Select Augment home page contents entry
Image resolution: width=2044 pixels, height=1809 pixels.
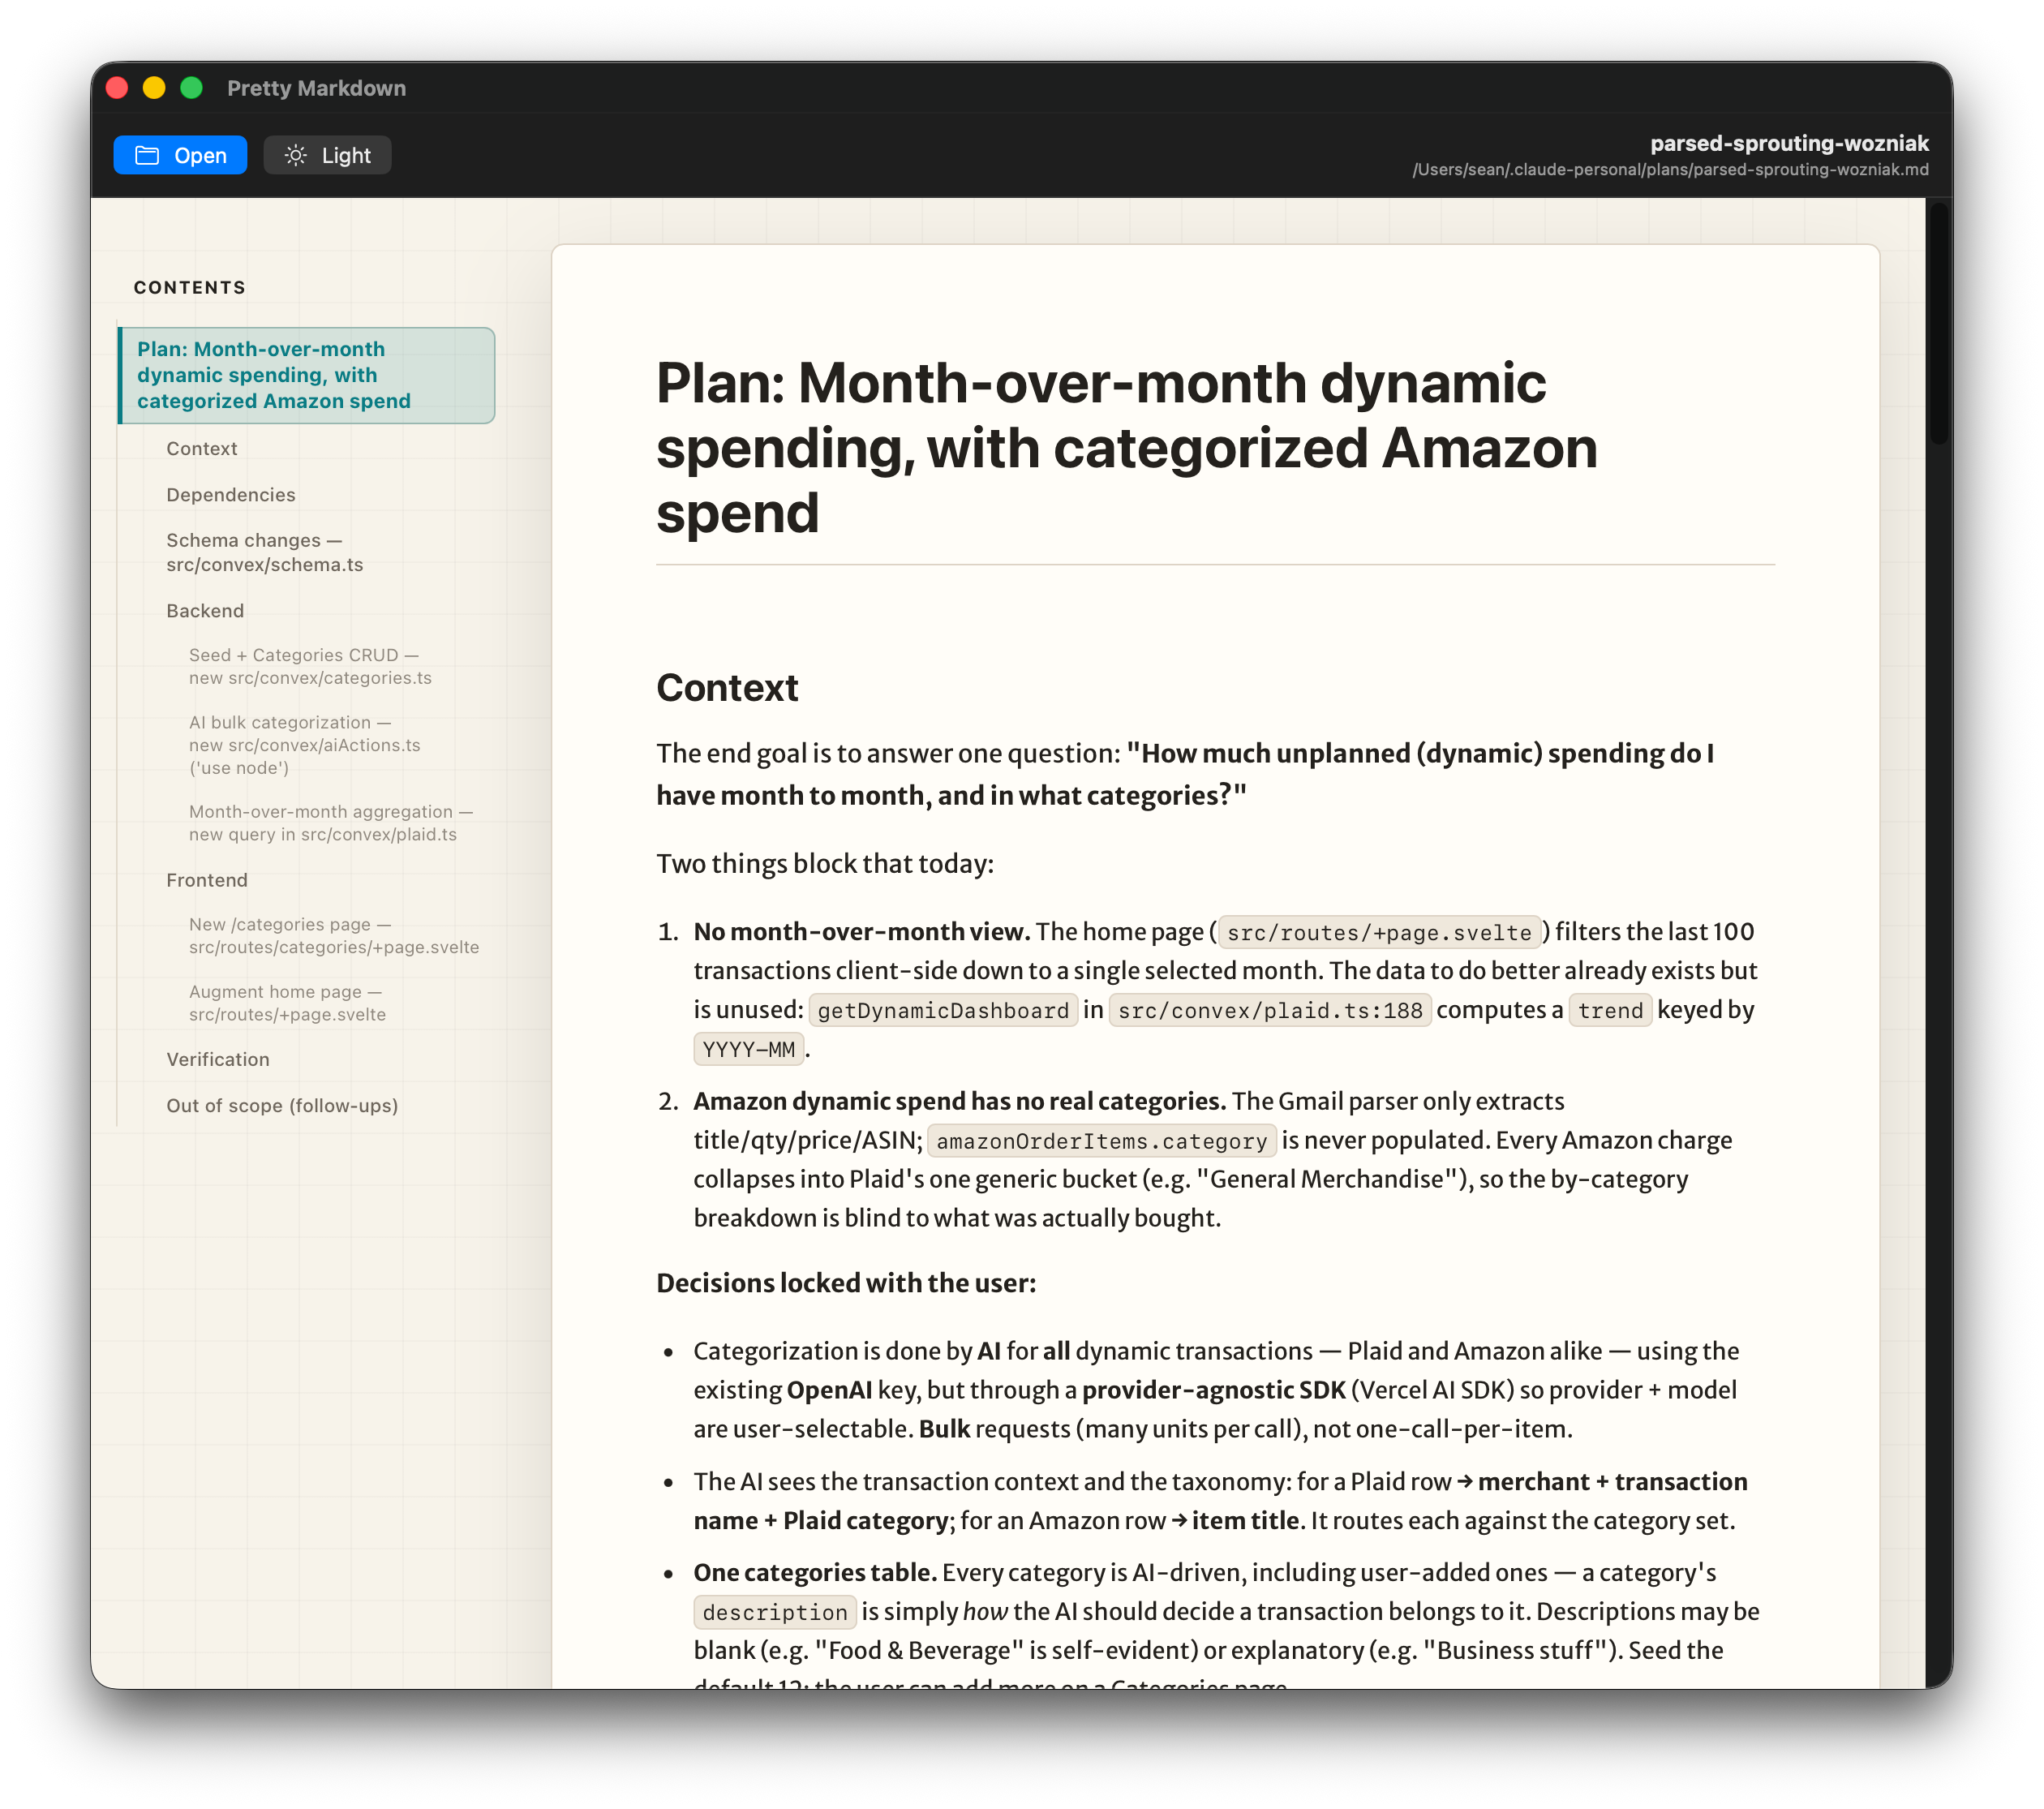tap(287, 1002)
